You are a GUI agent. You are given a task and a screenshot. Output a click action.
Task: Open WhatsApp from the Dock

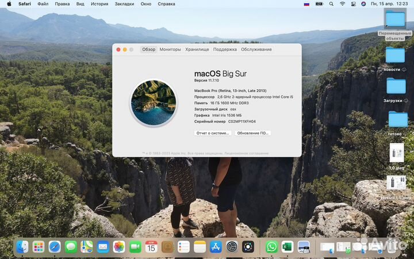271,247
